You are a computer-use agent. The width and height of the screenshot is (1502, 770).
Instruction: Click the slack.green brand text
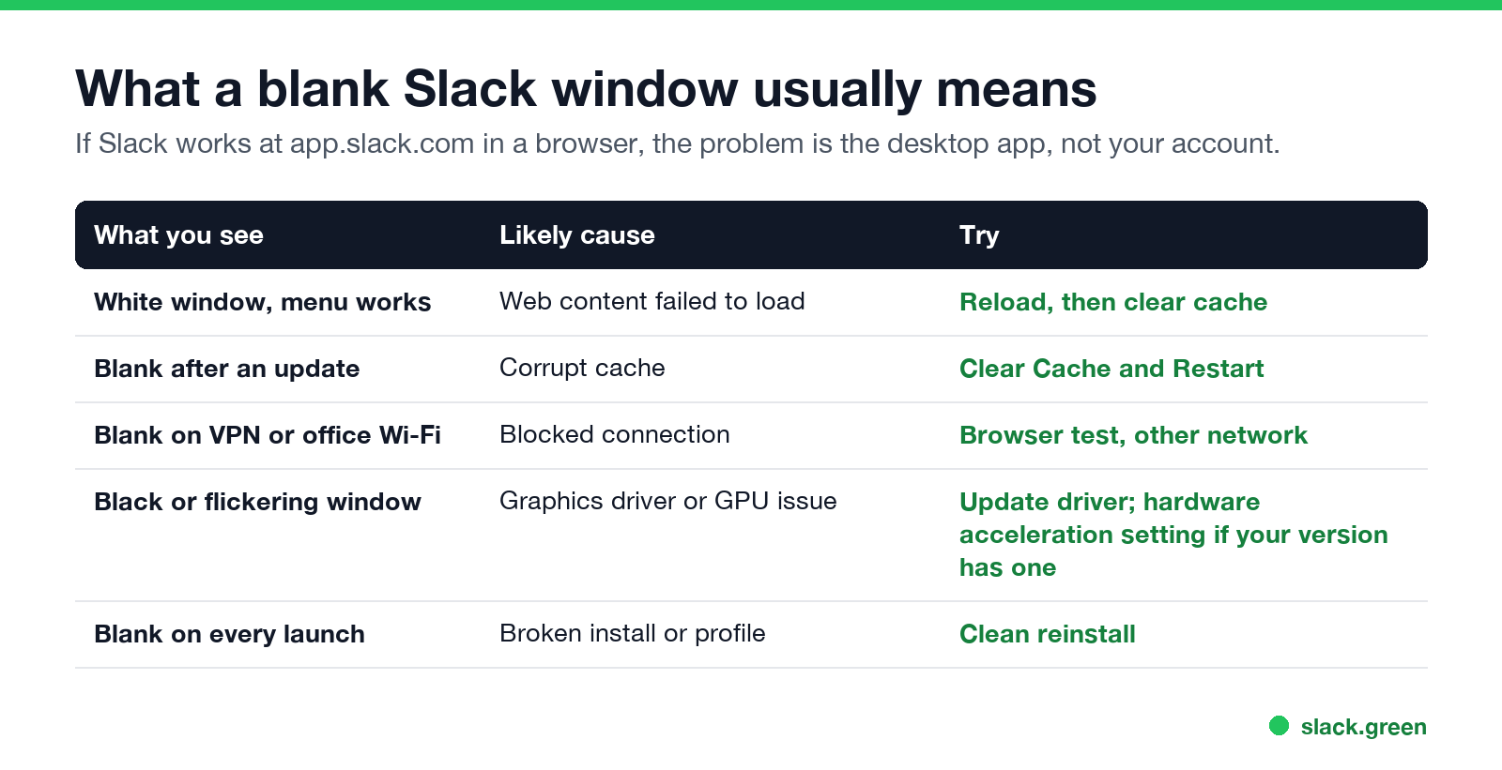point(1363,727)
